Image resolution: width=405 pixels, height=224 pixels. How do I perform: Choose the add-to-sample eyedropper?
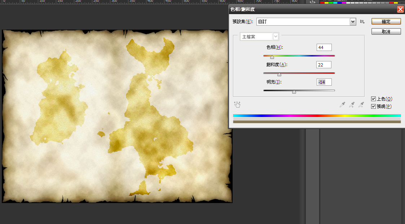(x=352, y=104)
